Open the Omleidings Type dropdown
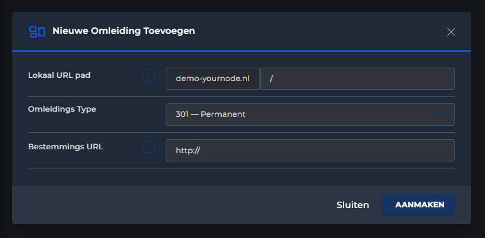The height and width of the screenshot is (238, 485). (x=310, y=114)
